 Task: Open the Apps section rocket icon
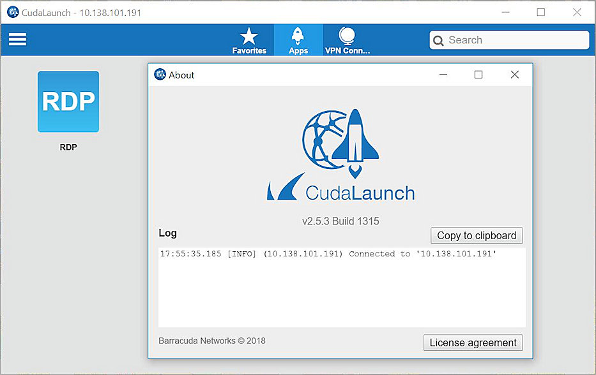298,35
